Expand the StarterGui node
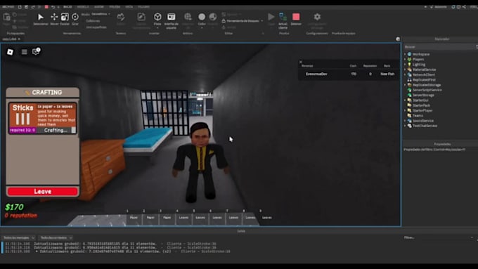 pos(405,100)
